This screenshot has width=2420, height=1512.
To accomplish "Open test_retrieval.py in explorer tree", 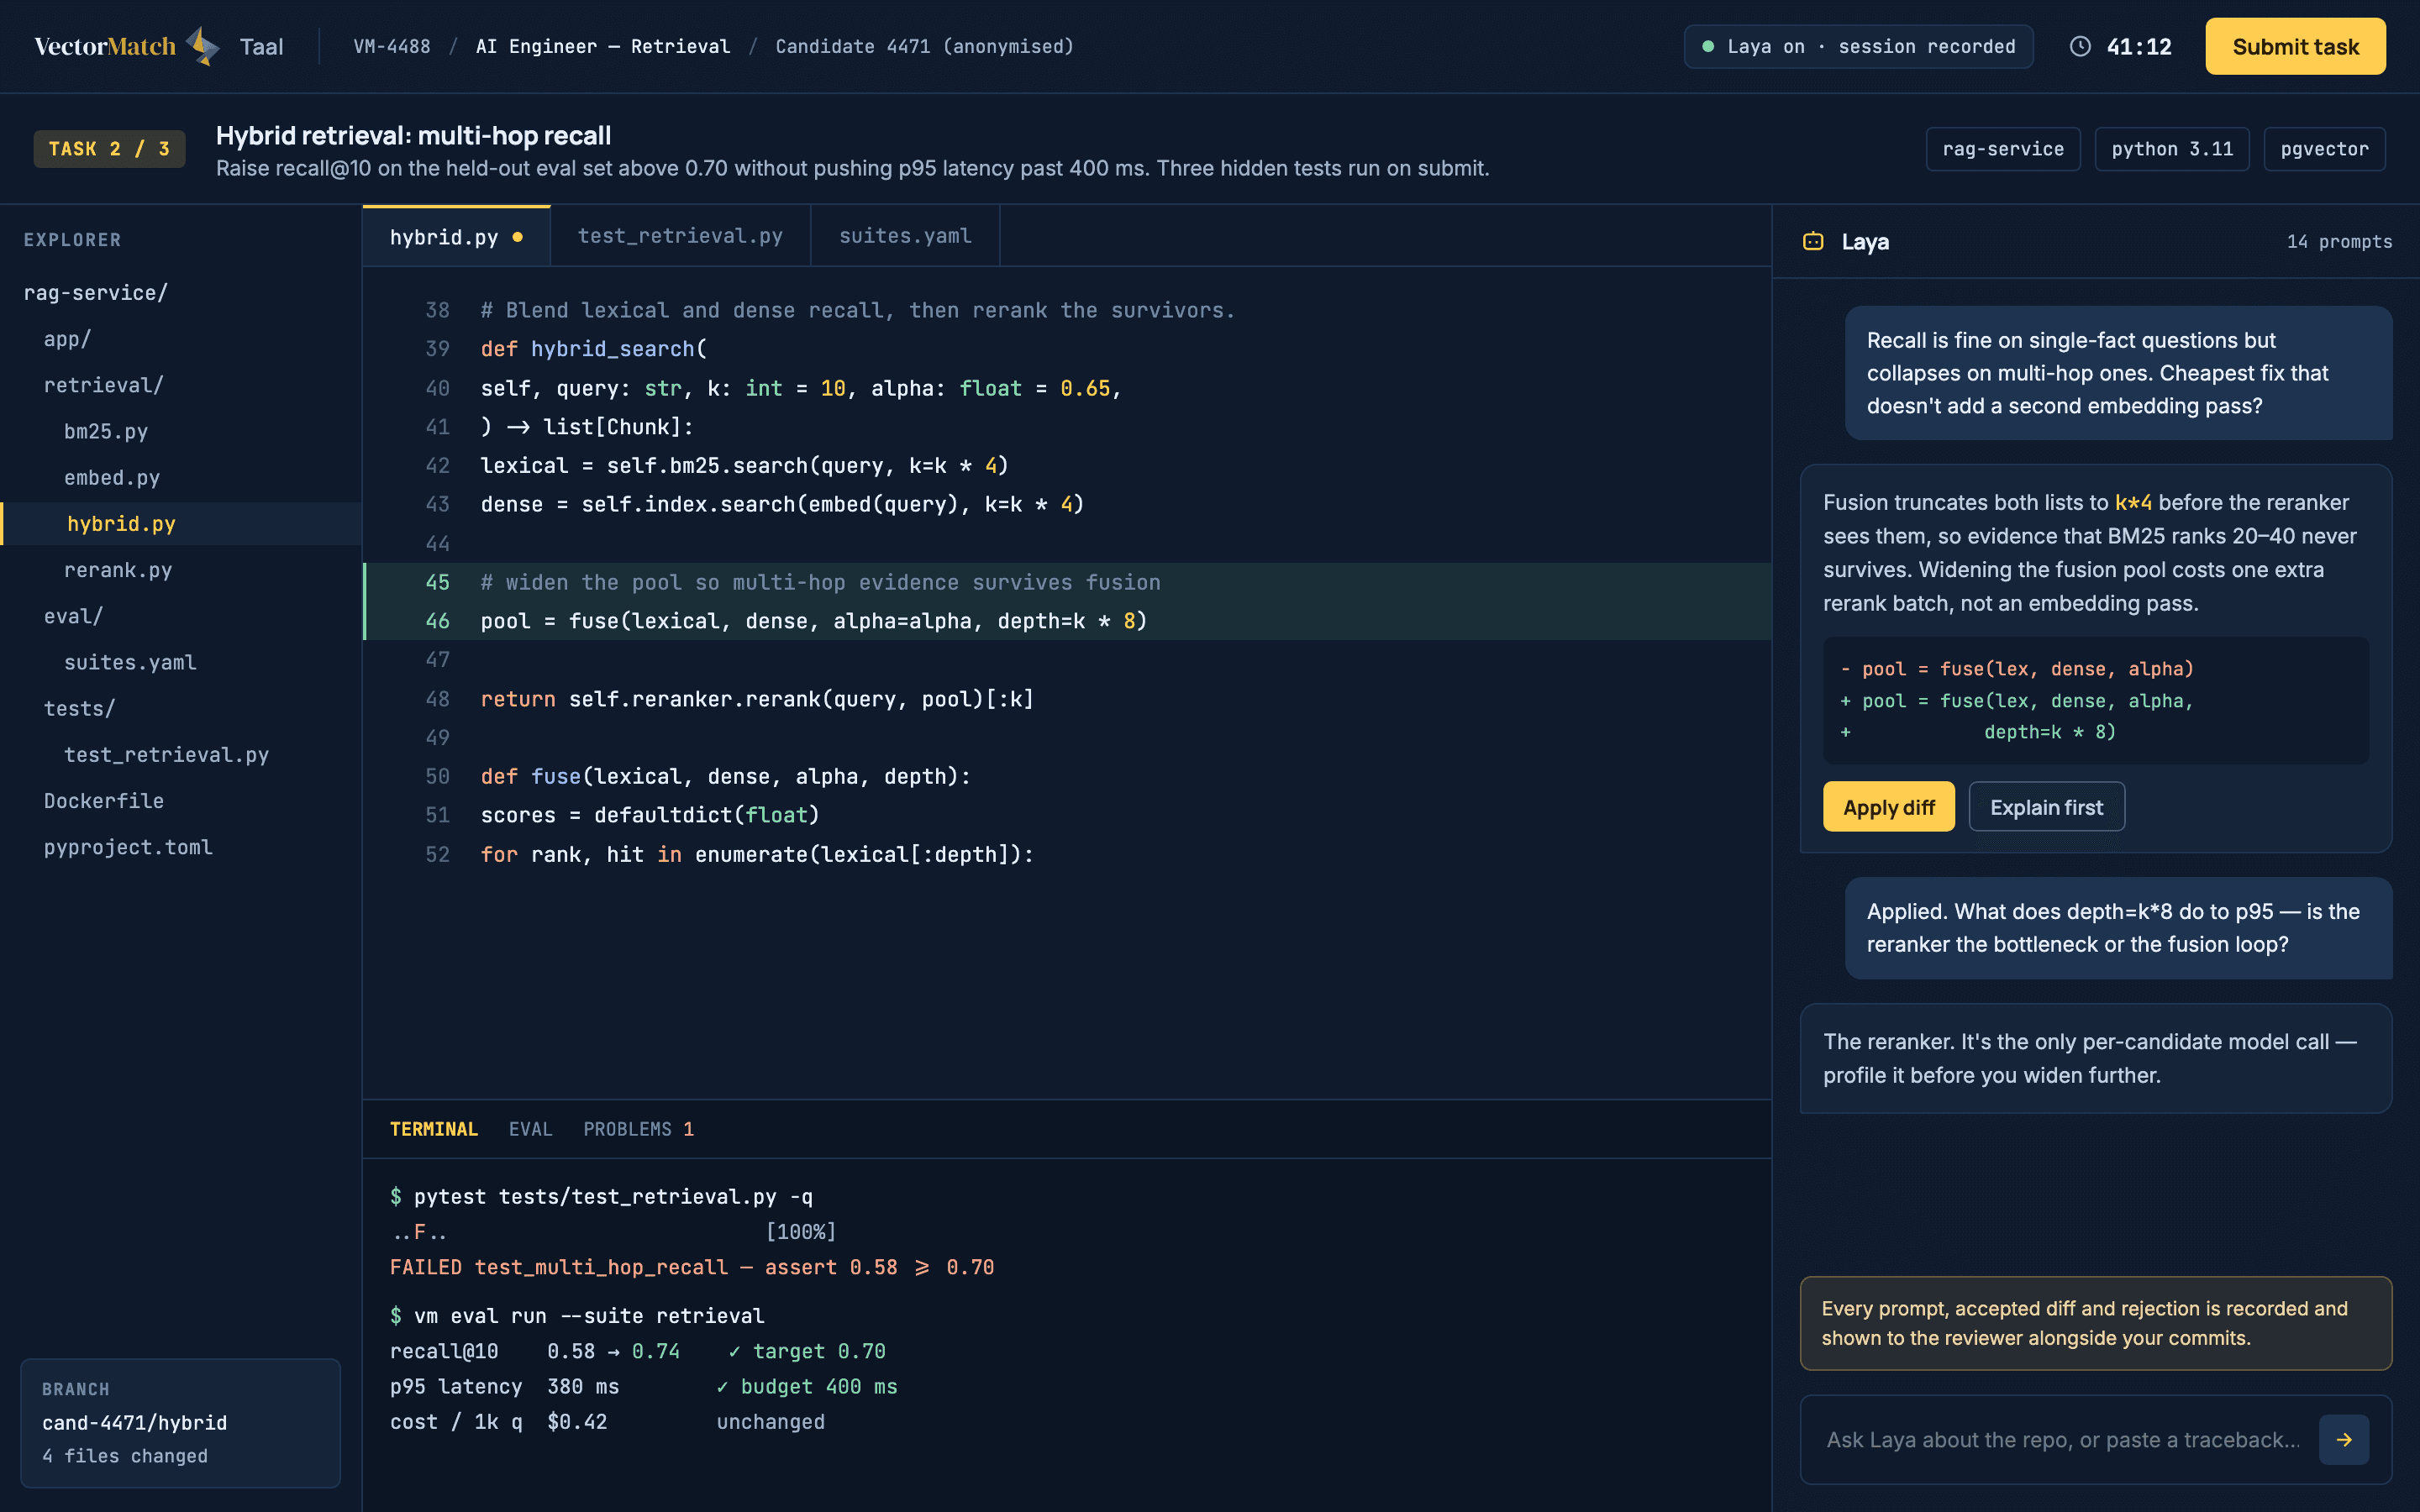I will [x=166, y=754].
